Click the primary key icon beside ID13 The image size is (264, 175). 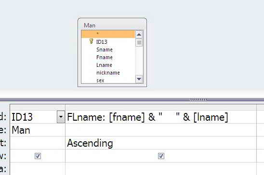[x=91, y=41]
